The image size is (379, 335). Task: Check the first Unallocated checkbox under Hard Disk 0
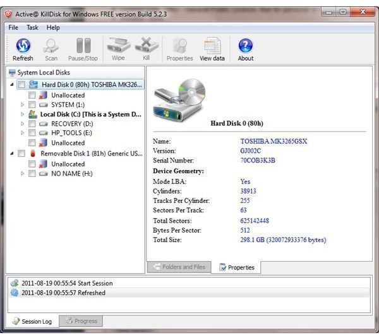pos(32,95)
